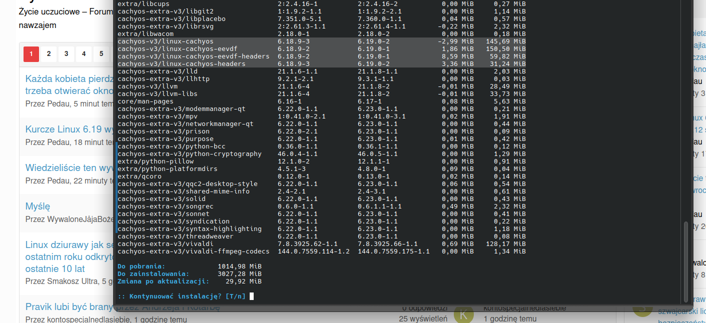Viewport: 706px width, 323px height.
Task: Go to forum page 5
Action: click(101, 54)
